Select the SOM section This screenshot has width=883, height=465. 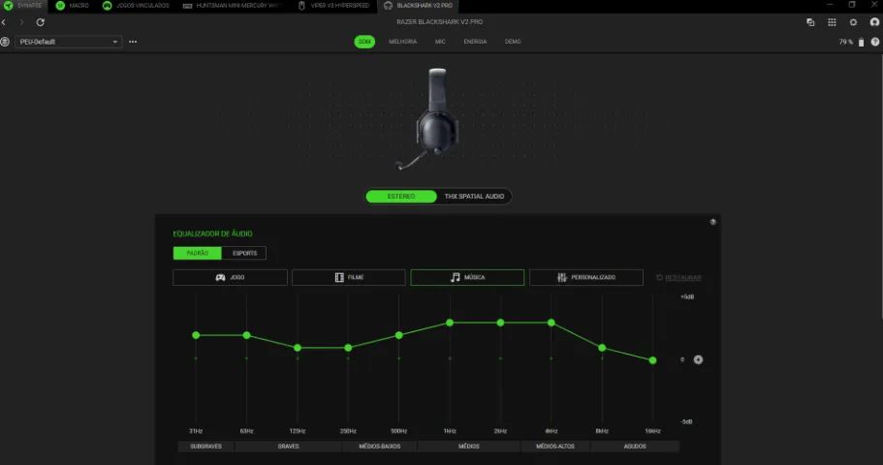[x=364, y=42]
